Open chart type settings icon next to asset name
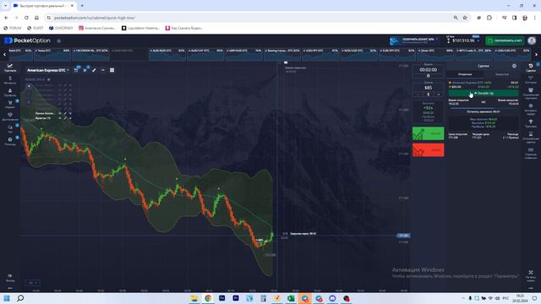This screenshot has width=541, height=304. pos(76,70)
